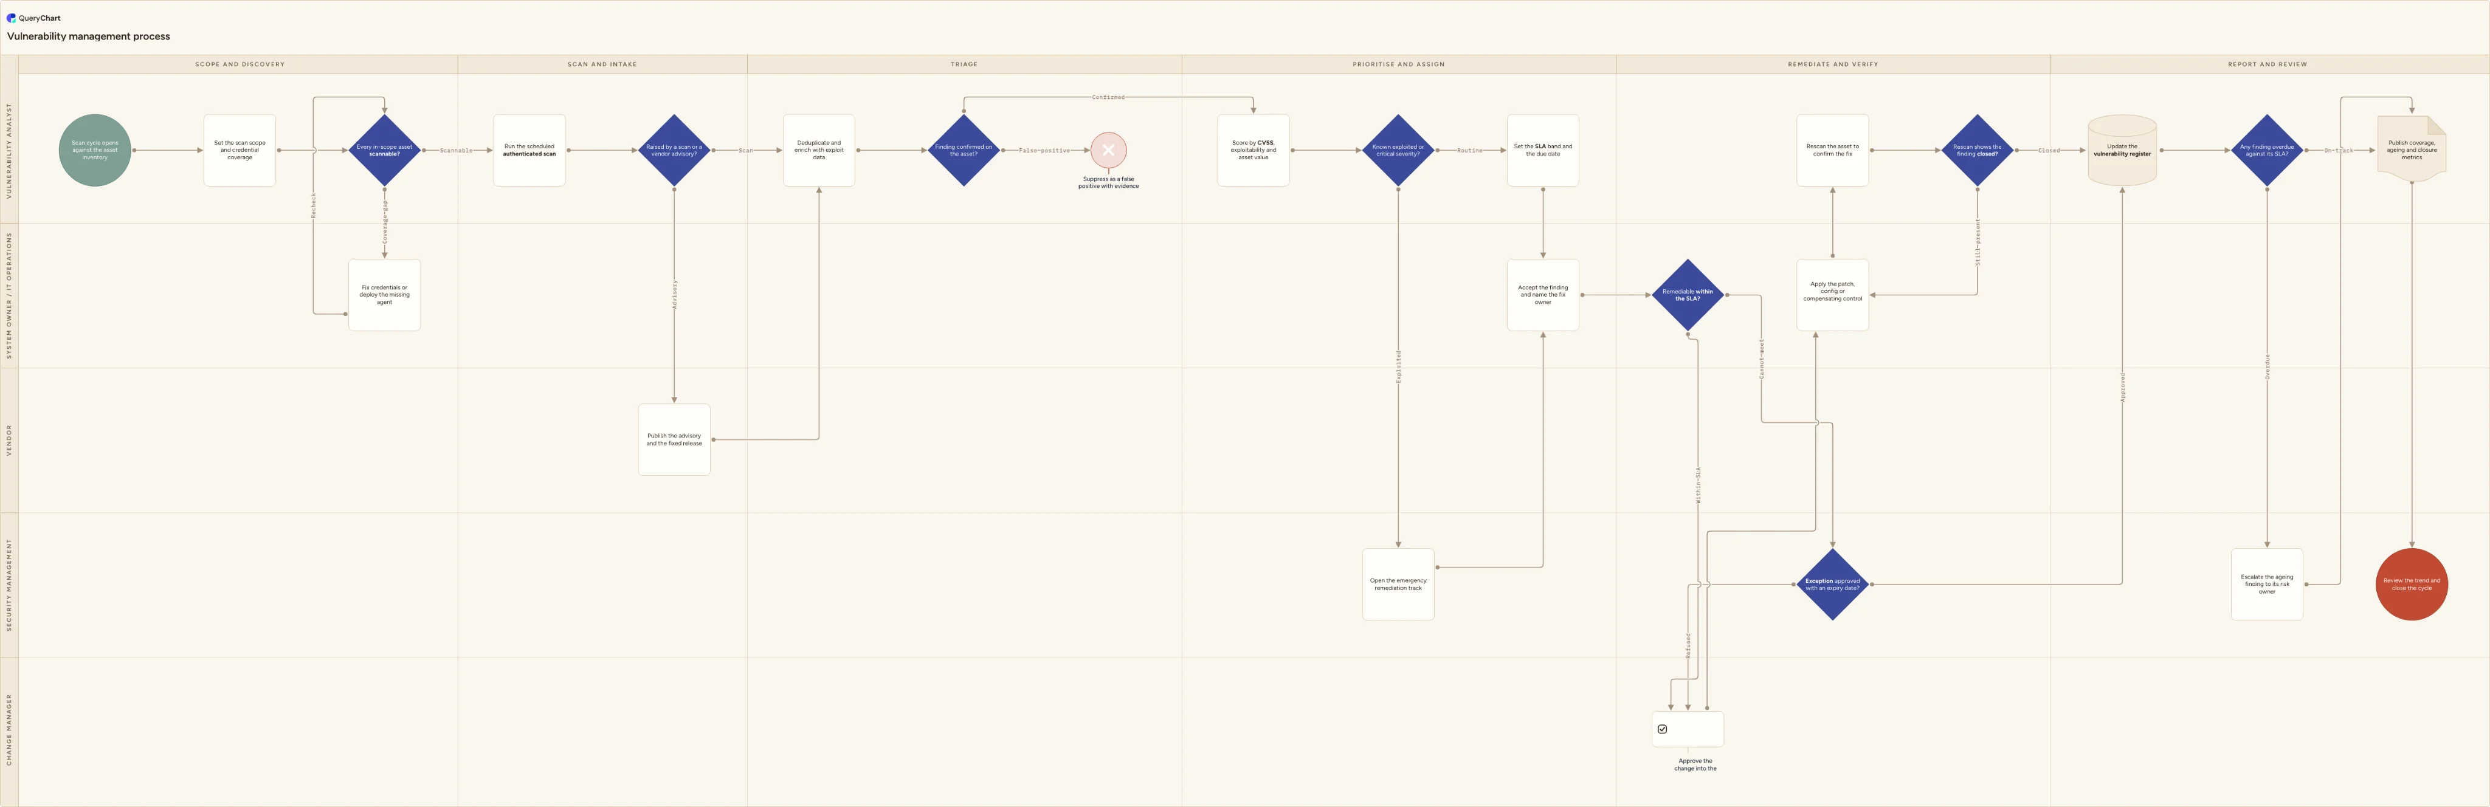Select the 'Escalate the ageing finding to its risk owner' task
The width and height of the screenshot is (2490, 807).
(x=2267, y=585)
